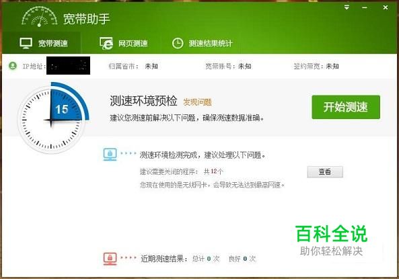The height and width of the screenshot is (279, 399).
Task: Click the wireless network card warning text
Action: [x=212, y=185]
